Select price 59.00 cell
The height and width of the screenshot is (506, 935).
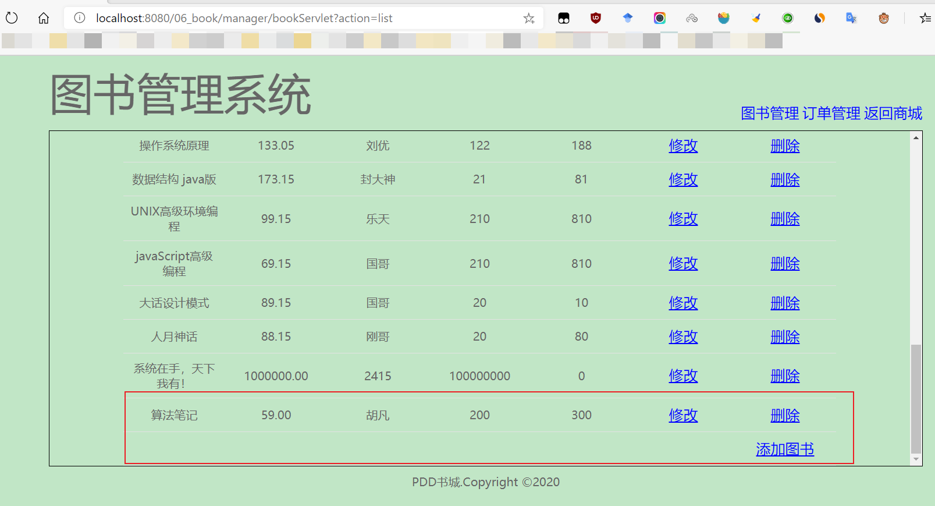(276, 415)
